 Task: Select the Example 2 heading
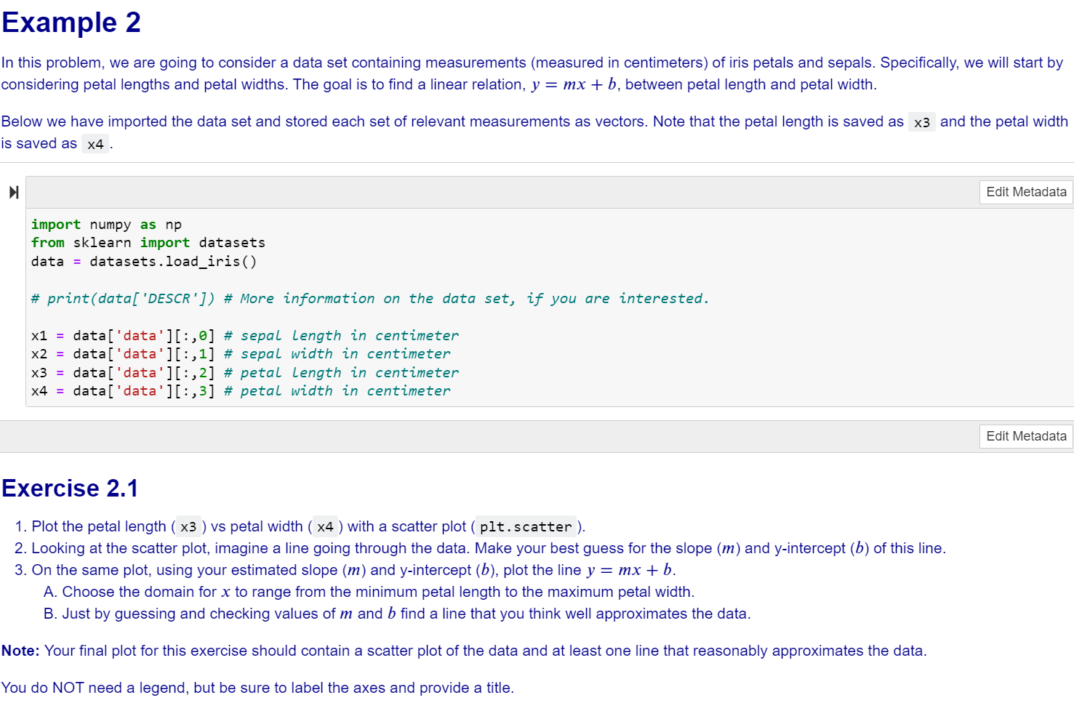pyautogui.click(x=71, y=23)
